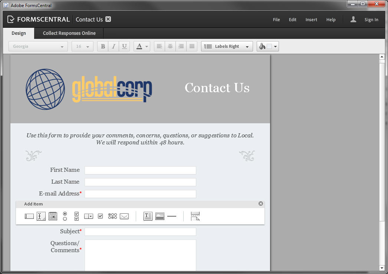Add a rating scale item
The width and height of the screenshot is (388, 274).
coord(112,216)
